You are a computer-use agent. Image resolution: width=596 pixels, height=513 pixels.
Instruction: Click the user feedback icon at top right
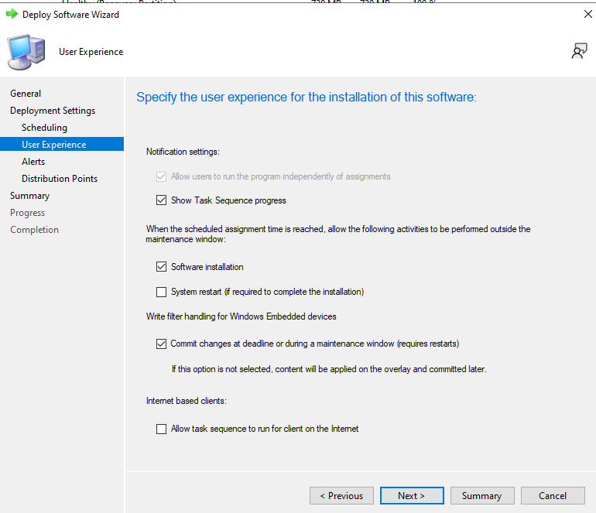point(579,51)
